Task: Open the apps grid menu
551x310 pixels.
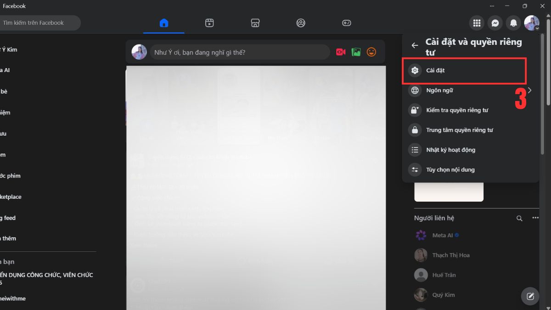Action: pos(477,23)
